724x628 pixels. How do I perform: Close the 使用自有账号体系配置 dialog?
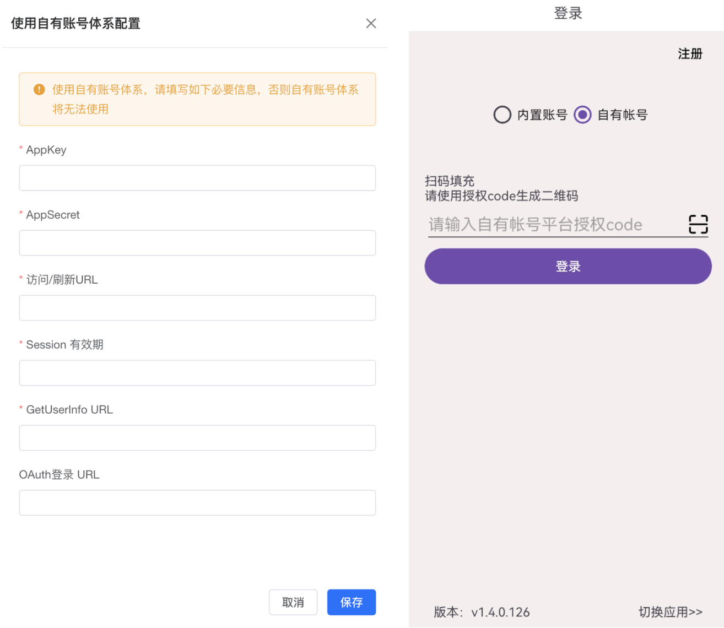(371, 23)
